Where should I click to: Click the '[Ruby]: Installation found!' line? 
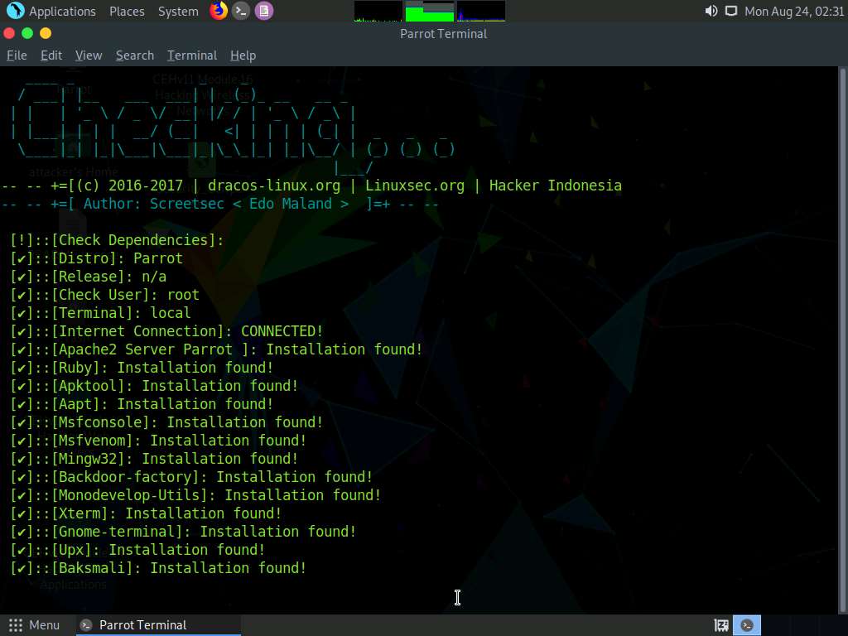142,368
